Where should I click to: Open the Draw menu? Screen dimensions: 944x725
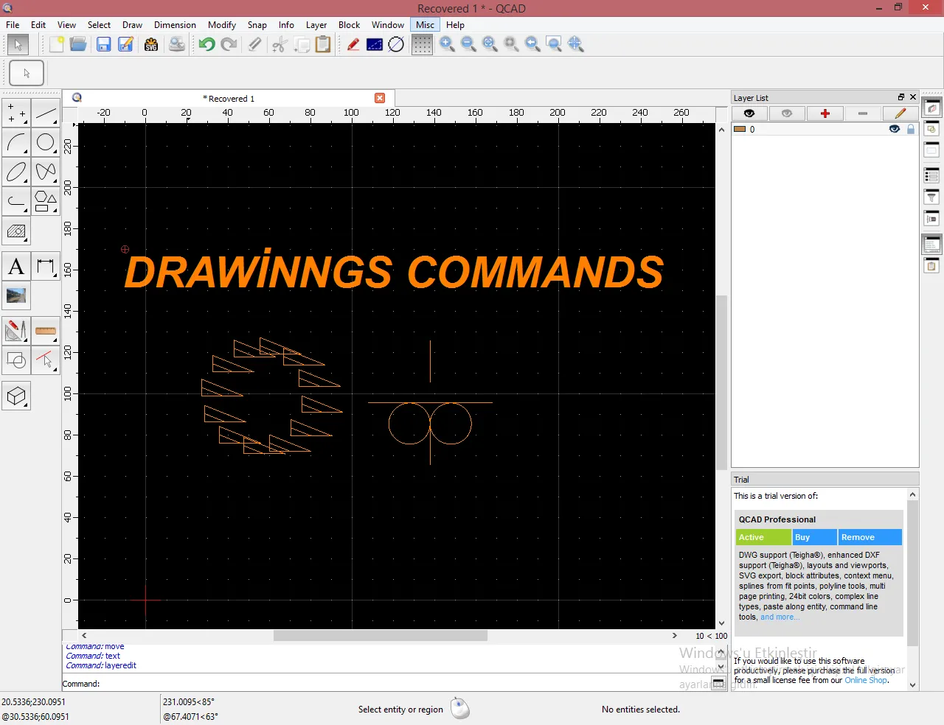click(132, 25)
